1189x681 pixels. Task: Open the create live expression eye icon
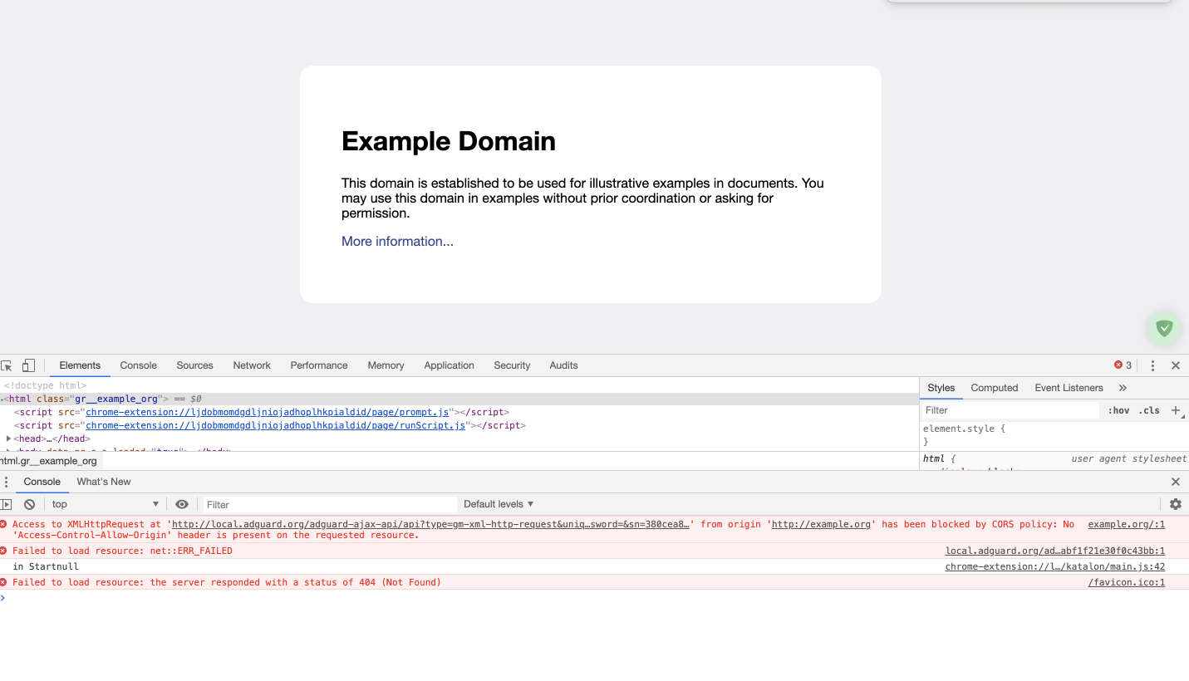(182, 504)
